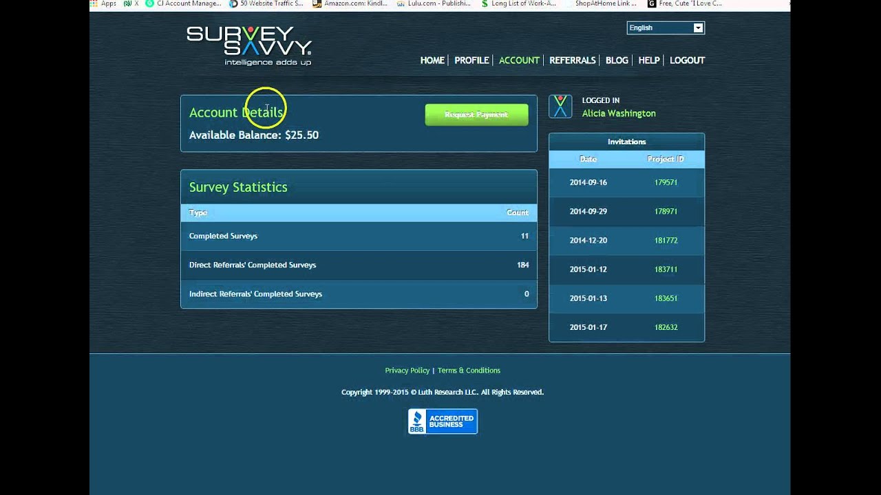Image resolution: width=881 pixels, height=495 pixels.
Task: Click the Alicia Washington username
Action: (619, 113)
